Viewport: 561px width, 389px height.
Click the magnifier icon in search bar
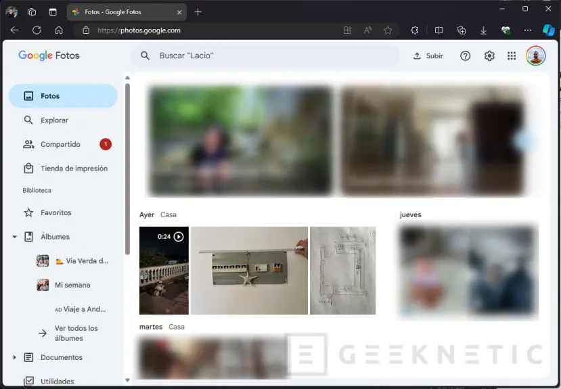145,55
